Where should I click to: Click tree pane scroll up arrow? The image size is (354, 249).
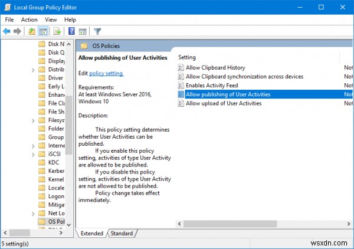pos(69,44)
